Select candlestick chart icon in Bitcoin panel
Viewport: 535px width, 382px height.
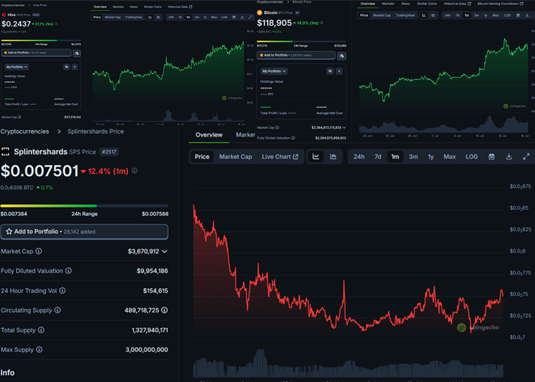(433, 15)
